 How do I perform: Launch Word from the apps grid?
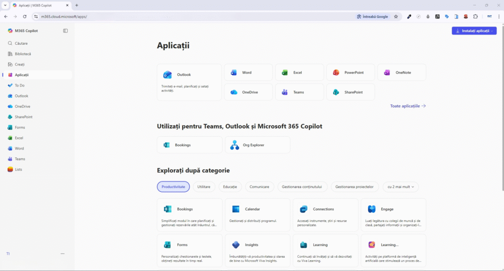248,72
